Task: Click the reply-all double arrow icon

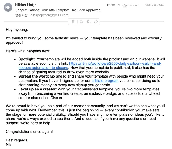Action: [x=88, y=22]
